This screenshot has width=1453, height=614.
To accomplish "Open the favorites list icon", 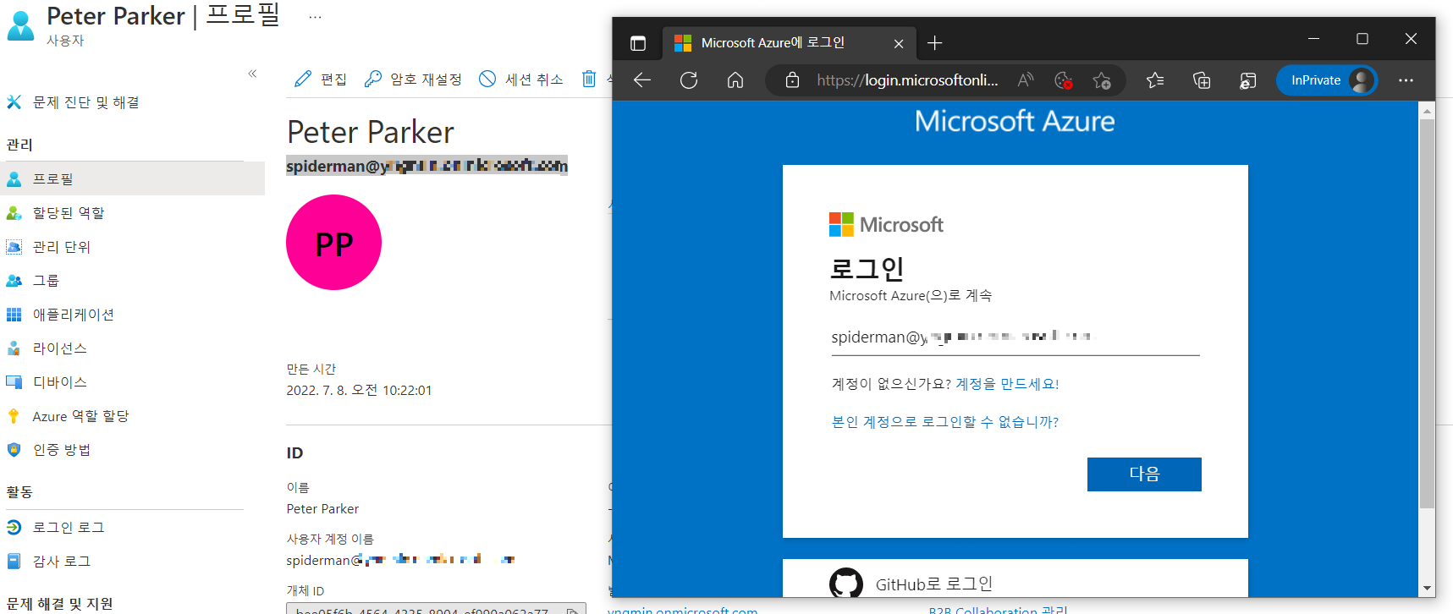I will click(x=1155, y=80).
